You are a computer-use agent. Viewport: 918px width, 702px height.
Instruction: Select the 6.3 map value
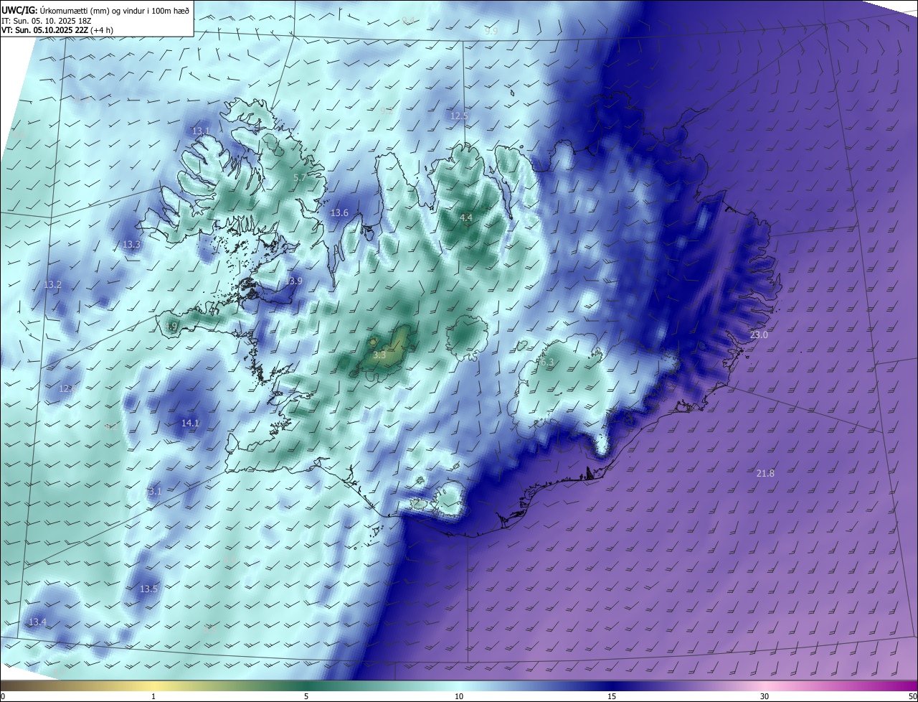pos(547,363)
